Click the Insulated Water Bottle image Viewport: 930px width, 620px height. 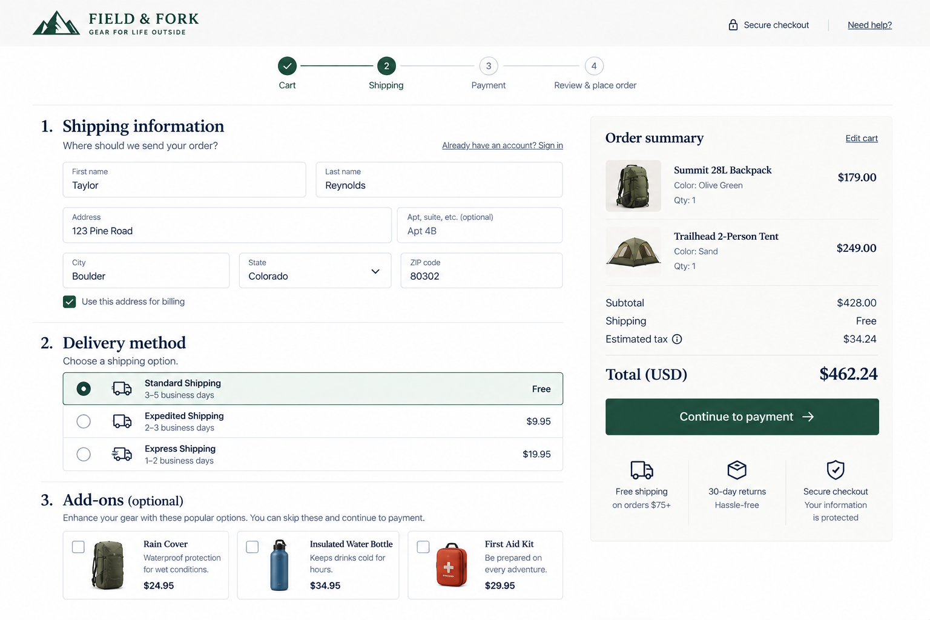pyautogui.click(x=279, y=565)
